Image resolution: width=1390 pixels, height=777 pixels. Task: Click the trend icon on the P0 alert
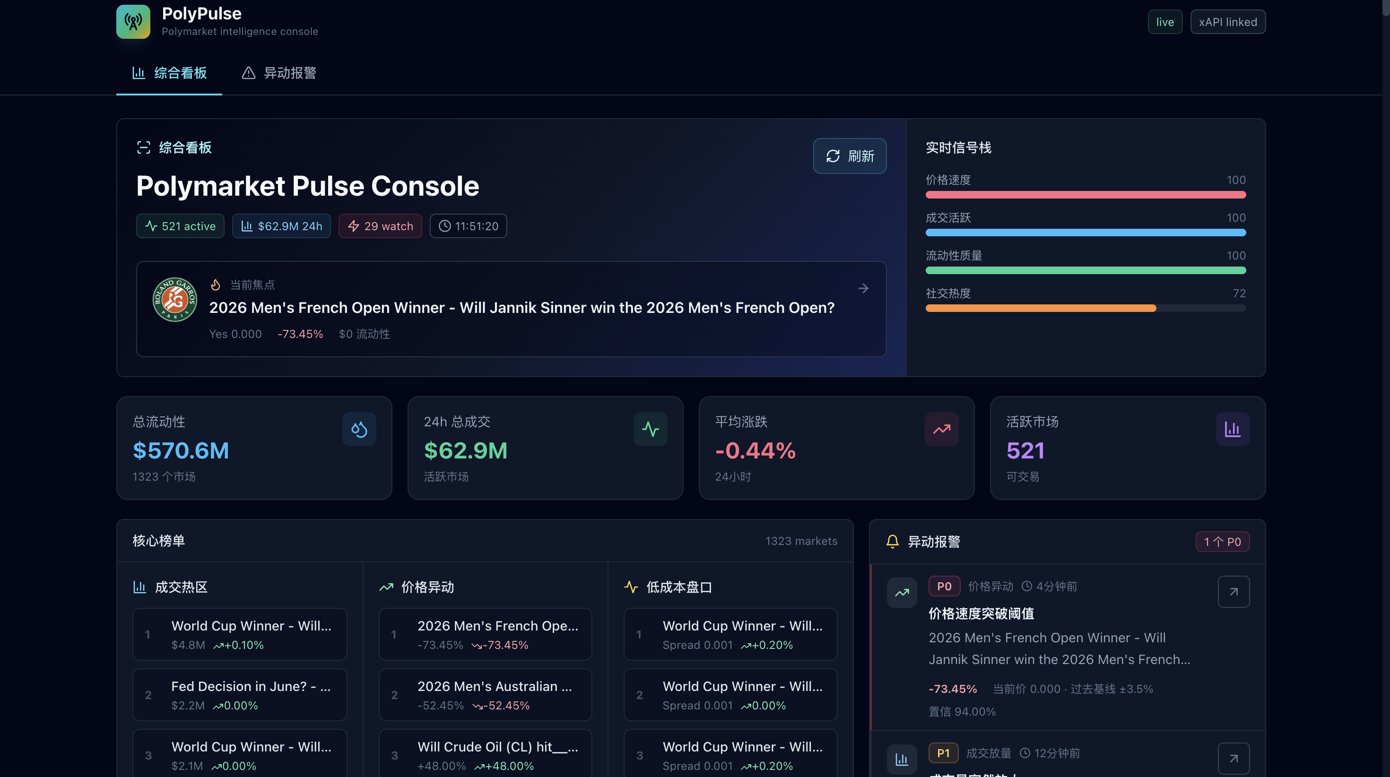pos(902,593)
